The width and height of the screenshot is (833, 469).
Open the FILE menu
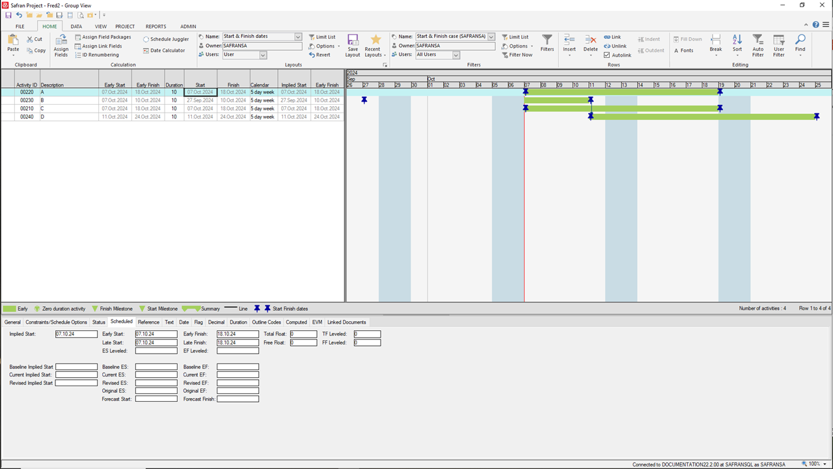click(x=20, y=27)
